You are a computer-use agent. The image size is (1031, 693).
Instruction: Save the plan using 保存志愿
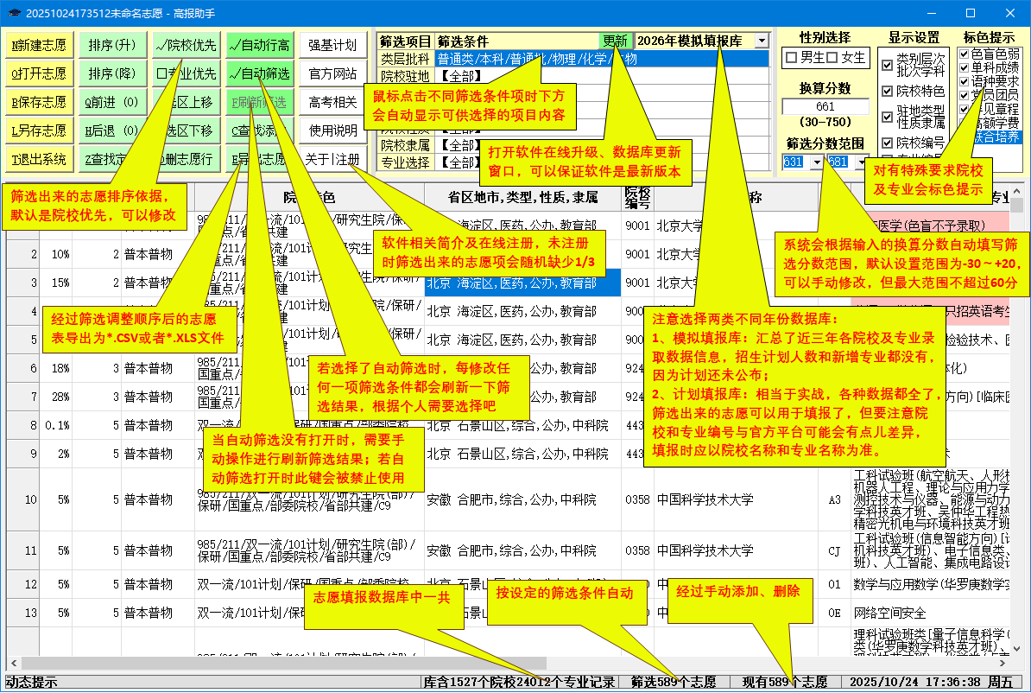(x=39, y=102)
